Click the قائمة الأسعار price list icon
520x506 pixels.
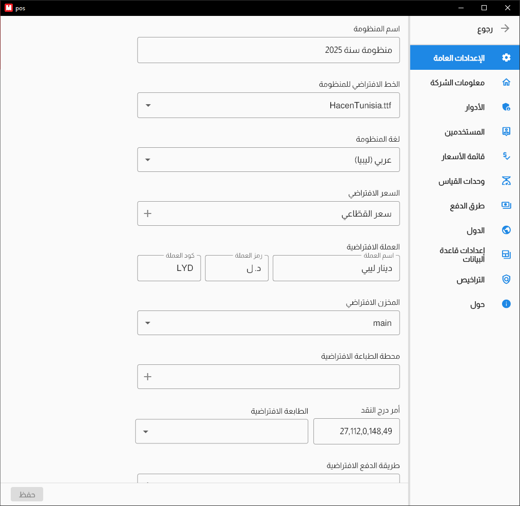click(506, 156)
